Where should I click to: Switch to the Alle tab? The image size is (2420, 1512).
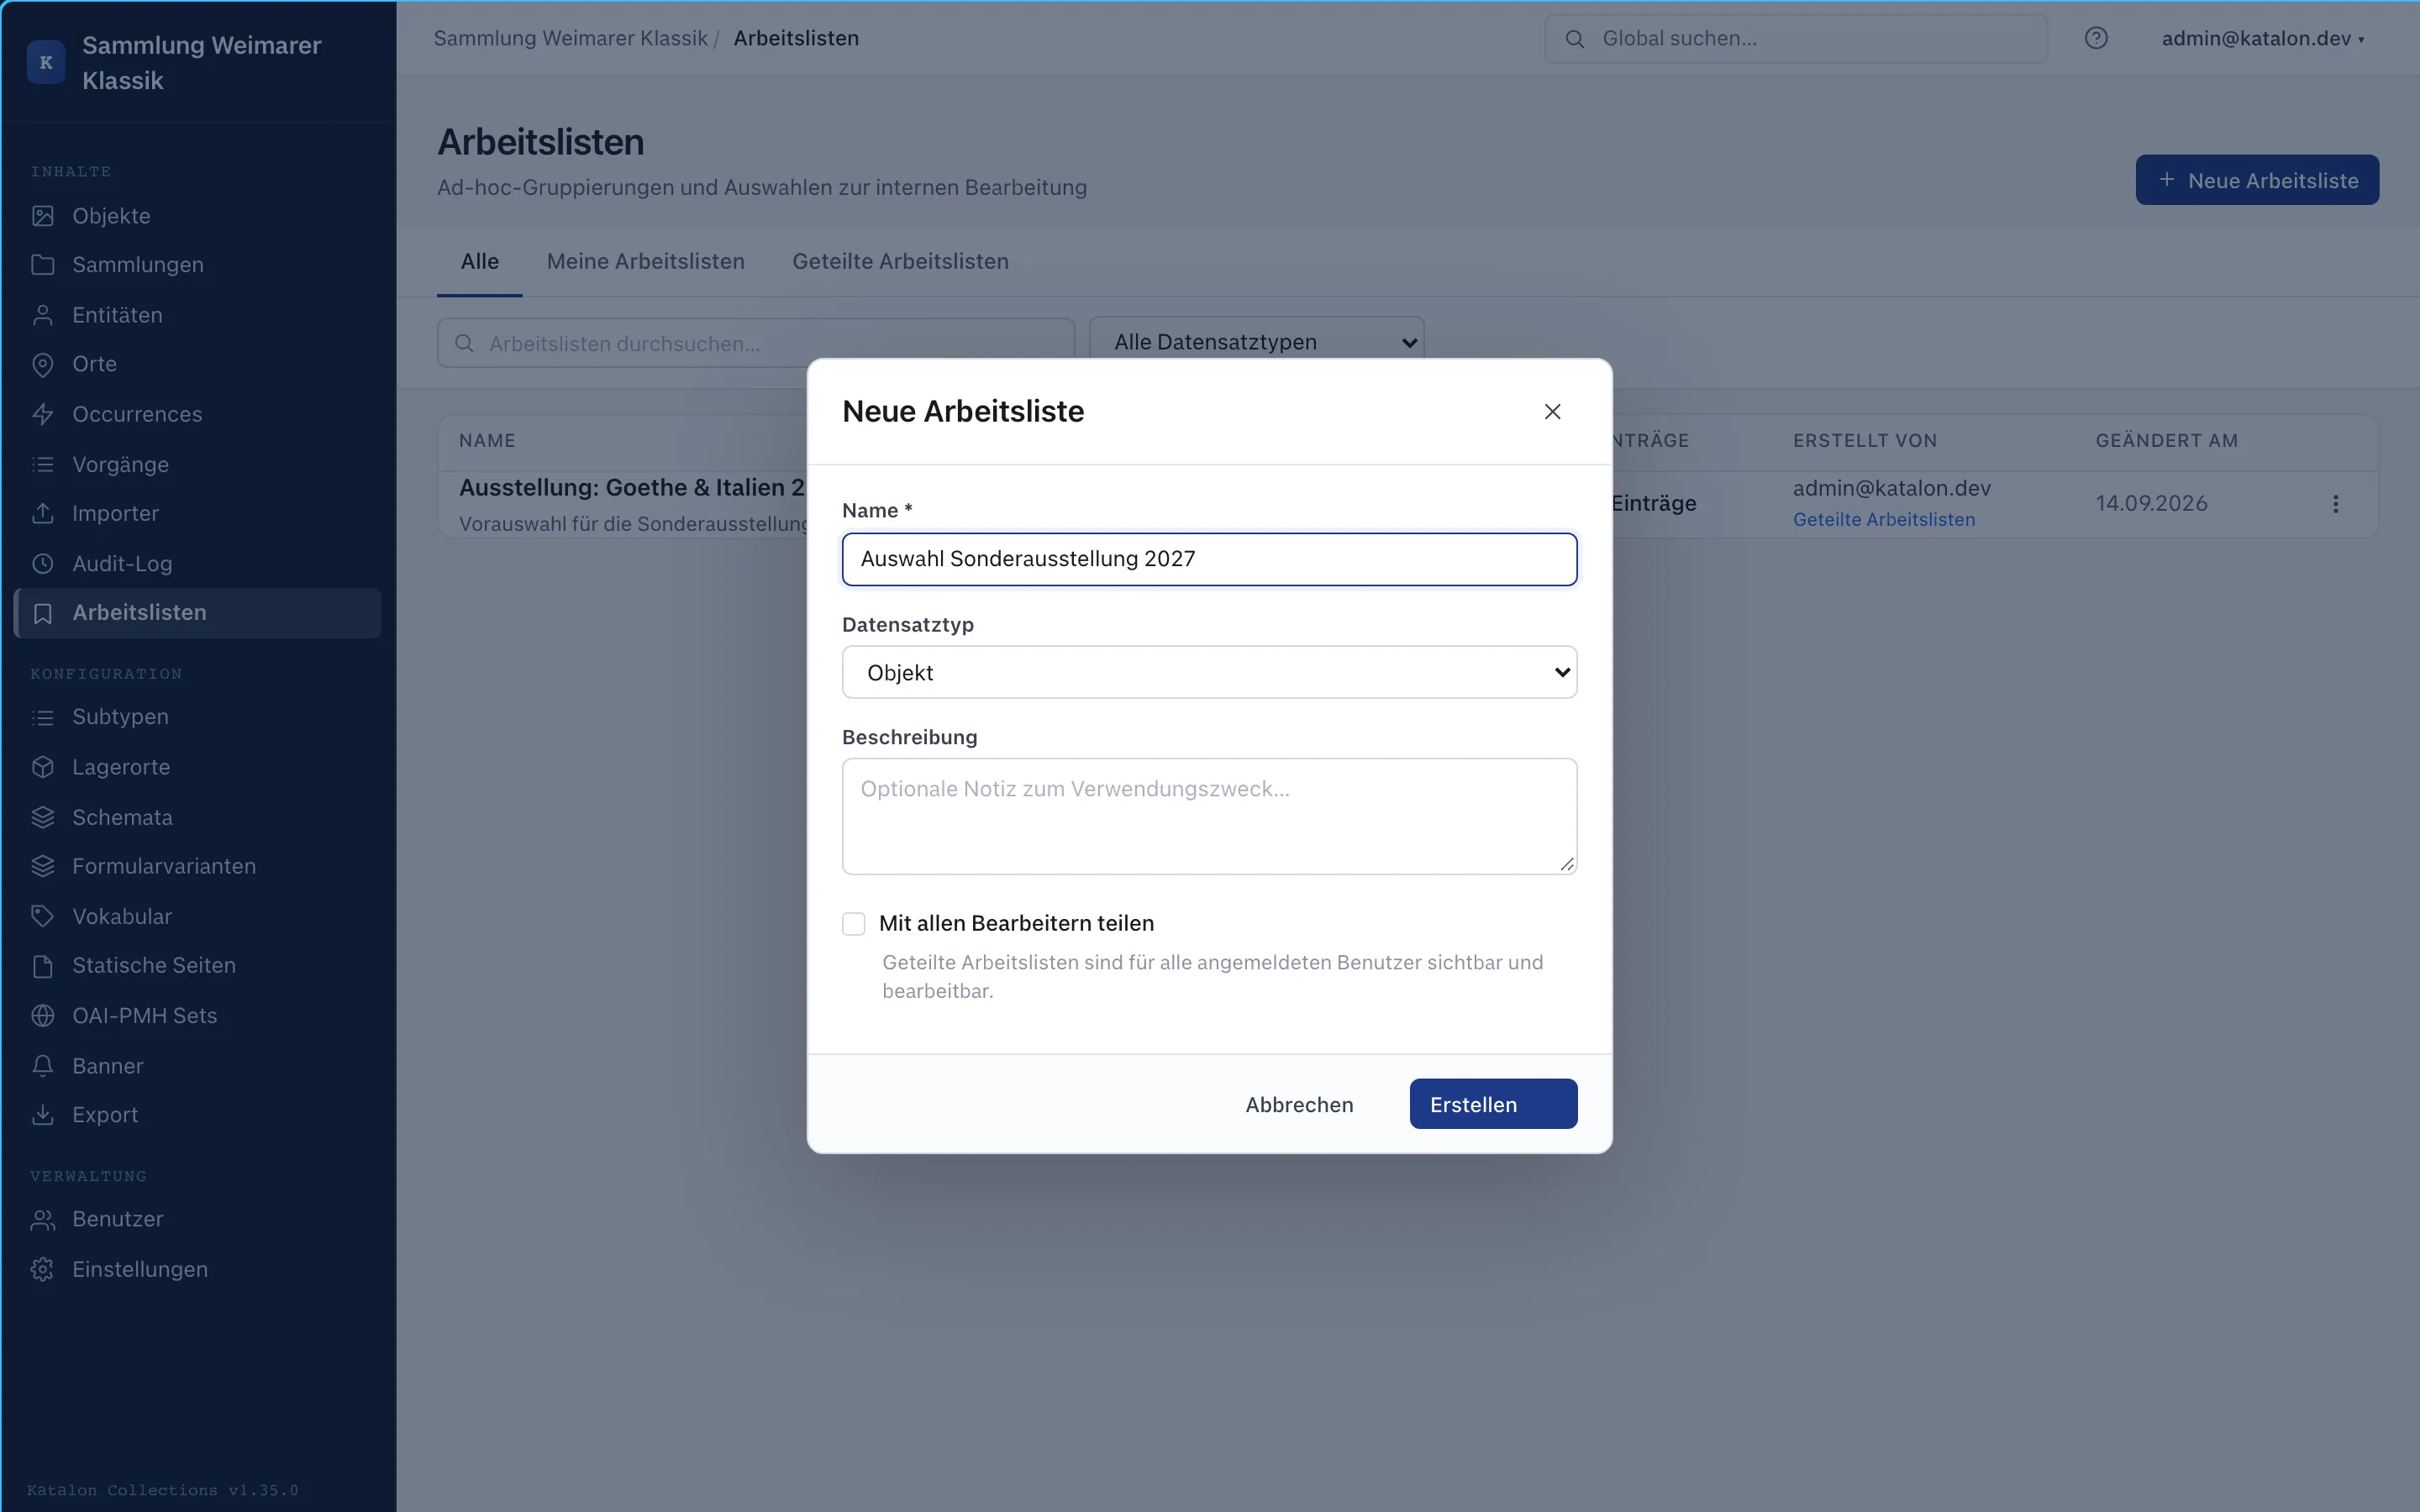[480, 261]
